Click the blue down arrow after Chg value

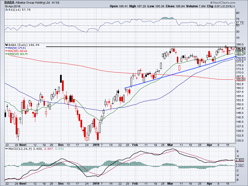[x=234, y=6]
